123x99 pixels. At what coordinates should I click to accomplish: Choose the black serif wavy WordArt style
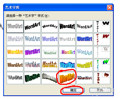pyautogui.click(x=85, y=26)
